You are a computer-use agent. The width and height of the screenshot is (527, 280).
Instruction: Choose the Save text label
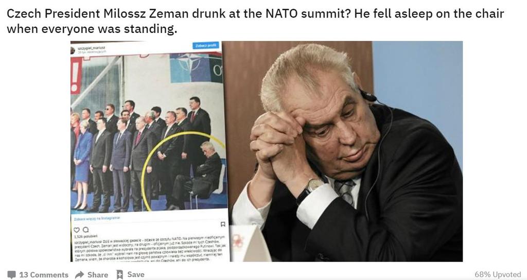136,275
